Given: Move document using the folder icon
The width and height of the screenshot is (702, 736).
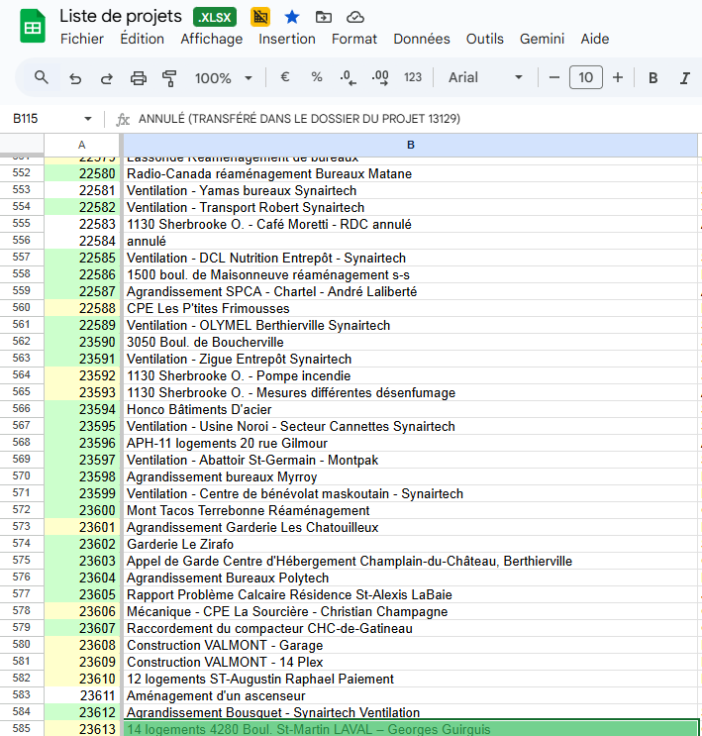Looking at the screenshot, I should (x=324, y=17).
